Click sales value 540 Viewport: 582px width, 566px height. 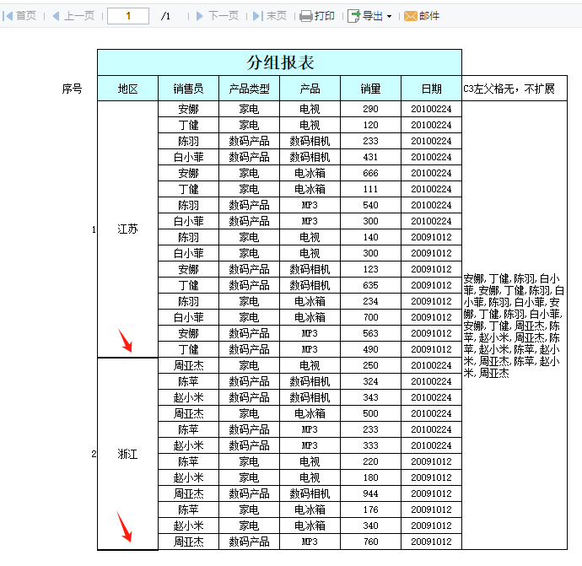[x=370, y=205]
